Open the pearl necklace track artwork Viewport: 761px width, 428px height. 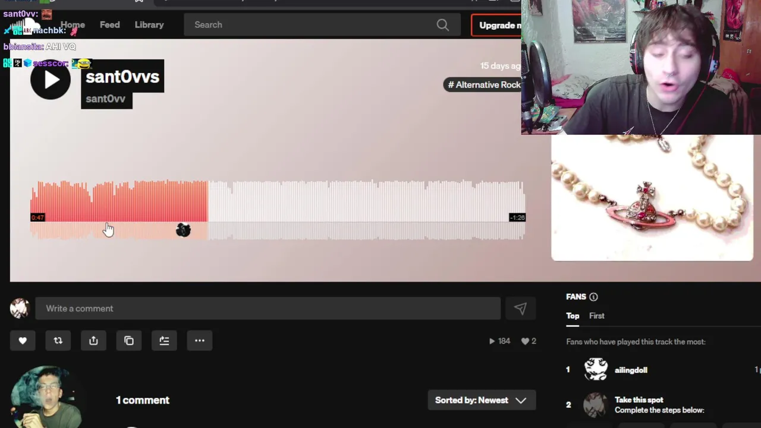(x=652, y=198)
